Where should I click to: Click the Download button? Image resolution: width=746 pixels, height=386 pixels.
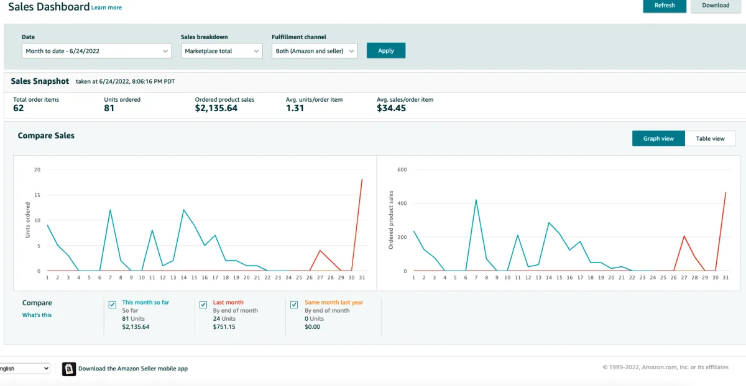pos(716,6)
